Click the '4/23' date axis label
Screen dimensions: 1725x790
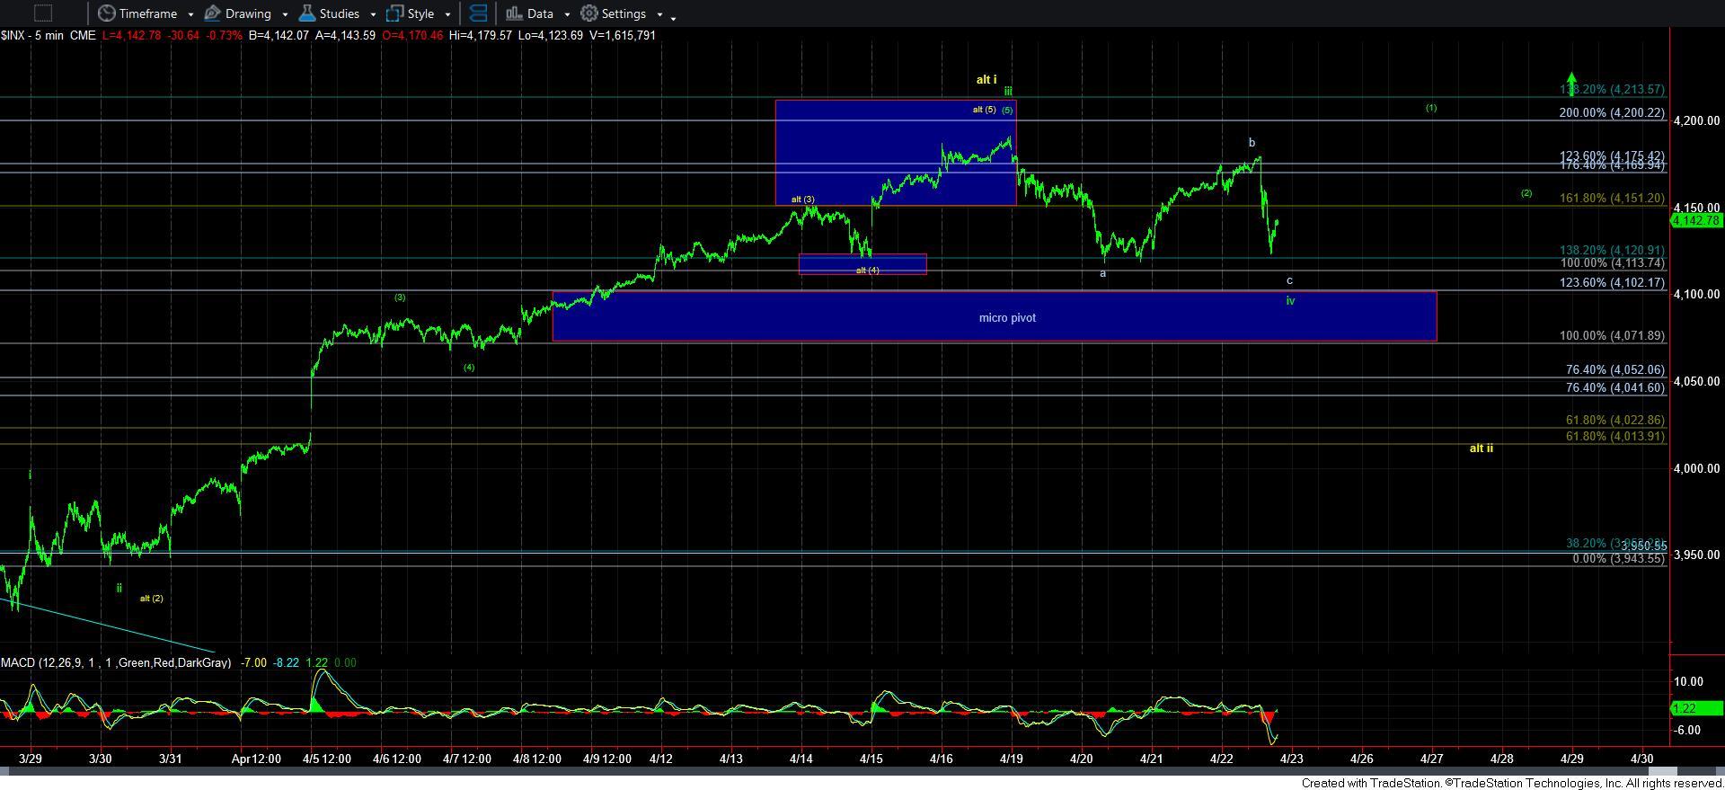tap(1291, 759)
